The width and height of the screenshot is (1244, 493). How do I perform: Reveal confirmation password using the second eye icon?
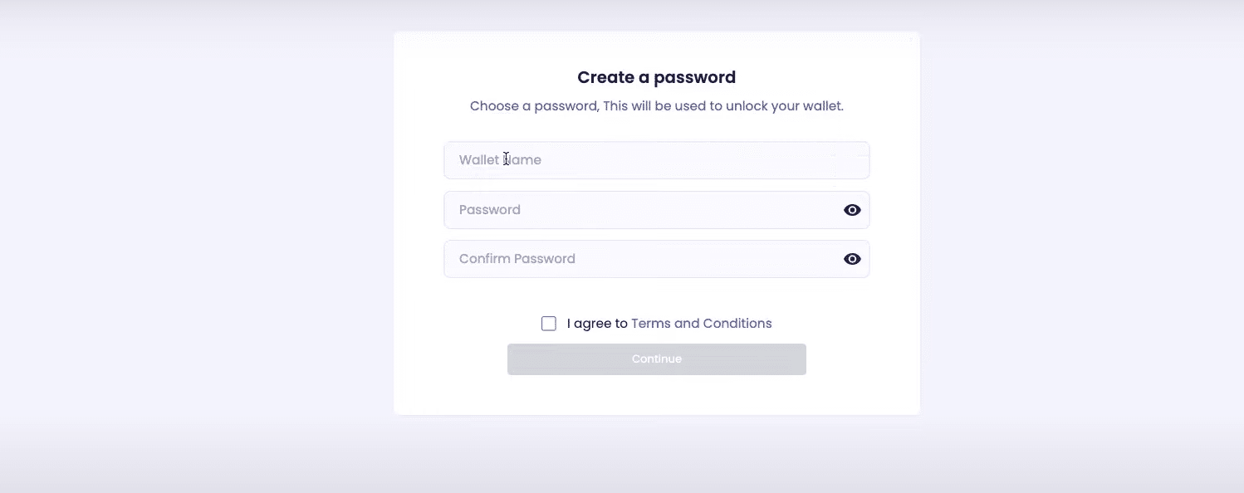852,259
